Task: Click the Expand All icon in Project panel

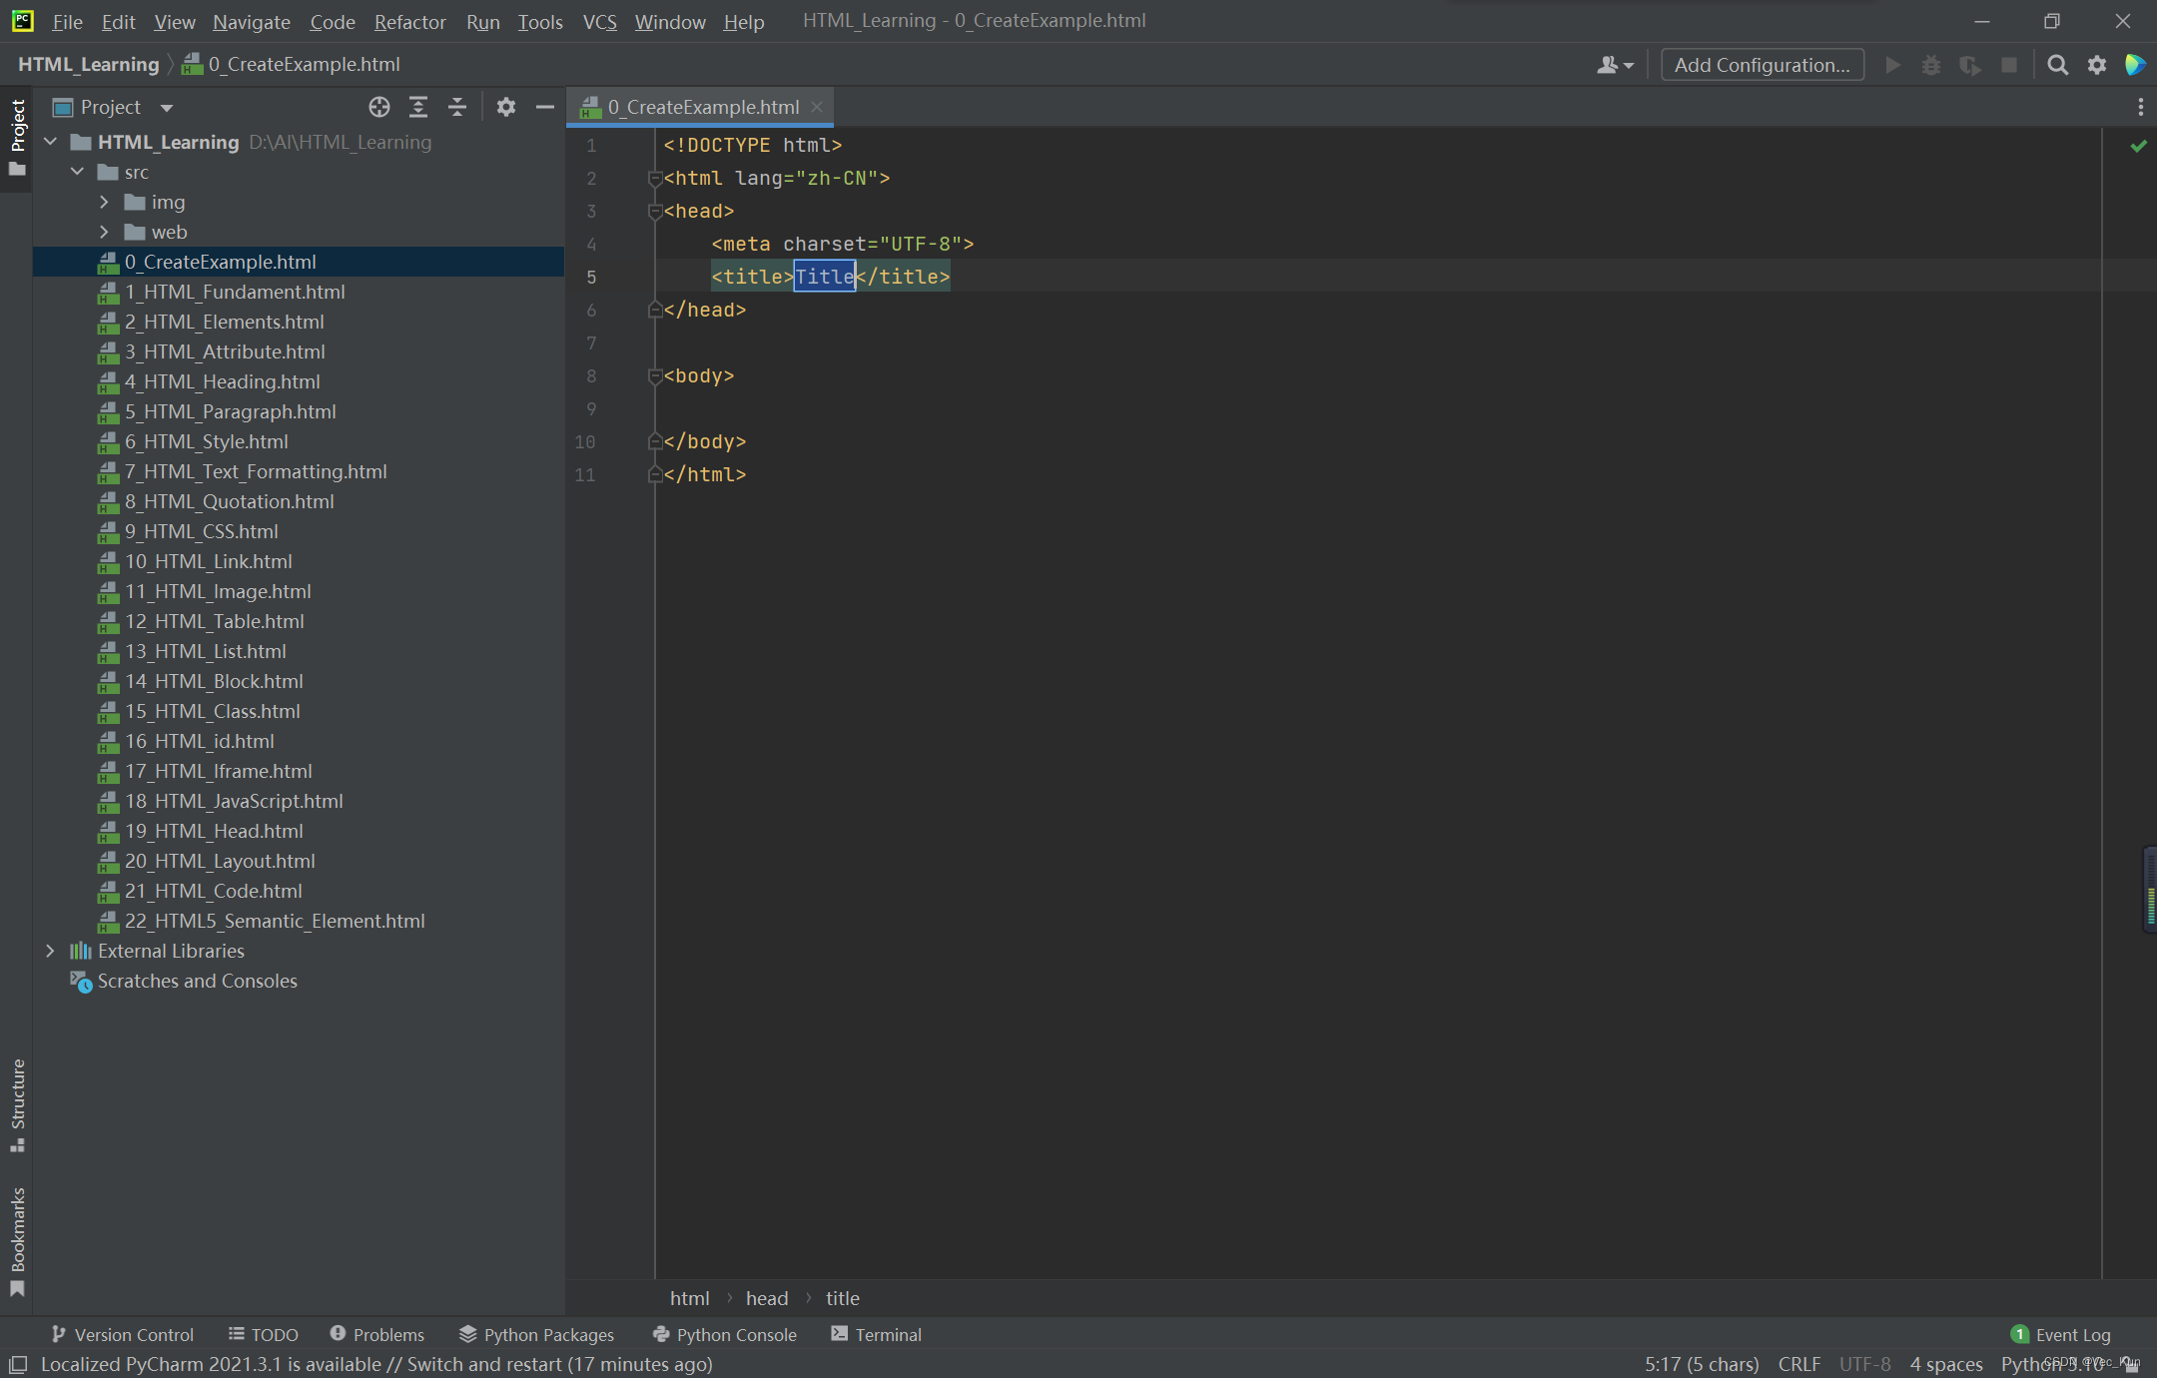Action: pyautogui.click(x=418, y=107)
